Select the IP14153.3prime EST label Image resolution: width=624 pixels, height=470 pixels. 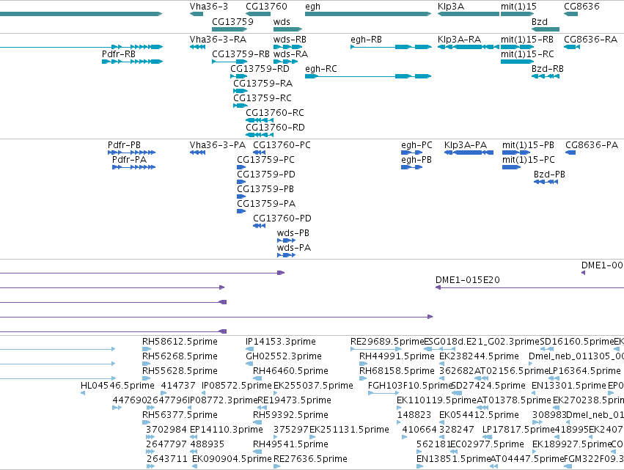click(x=281, y=342)
